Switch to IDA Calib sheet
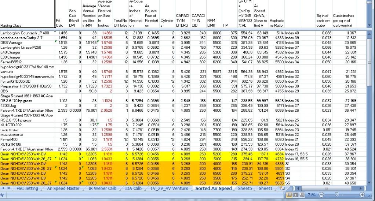 pos(133,188)
